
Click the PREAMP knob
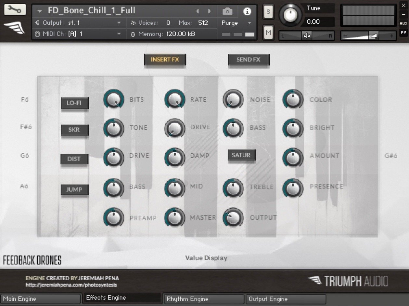click(114, 218)
